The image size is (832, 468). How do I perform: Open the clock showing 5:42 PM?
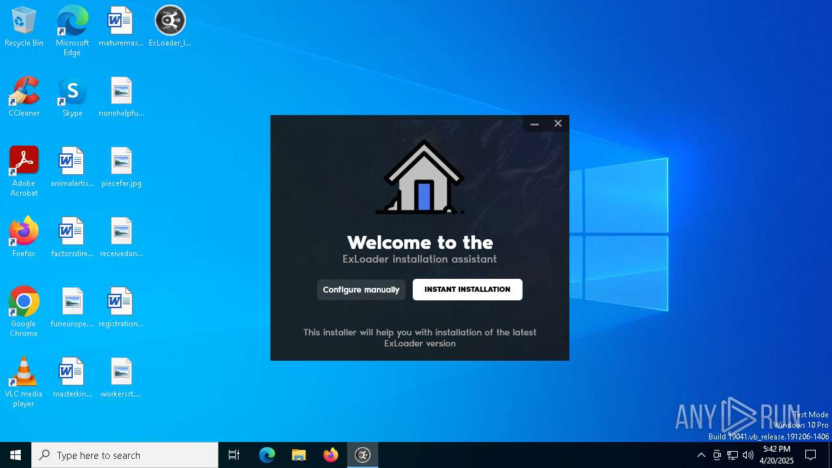pyautogui.click(x=777, y=455)
